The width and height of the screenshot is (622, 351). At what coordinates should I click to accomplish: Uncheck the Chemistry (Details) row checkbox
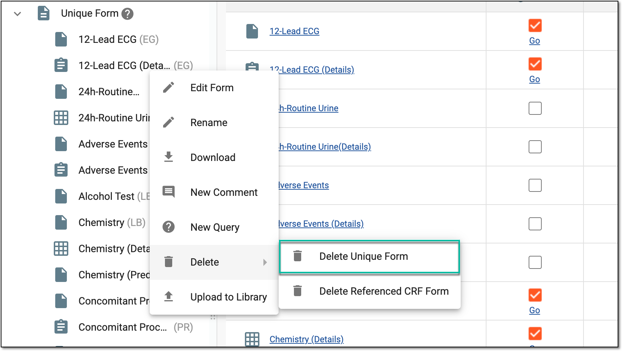[535, 334]
